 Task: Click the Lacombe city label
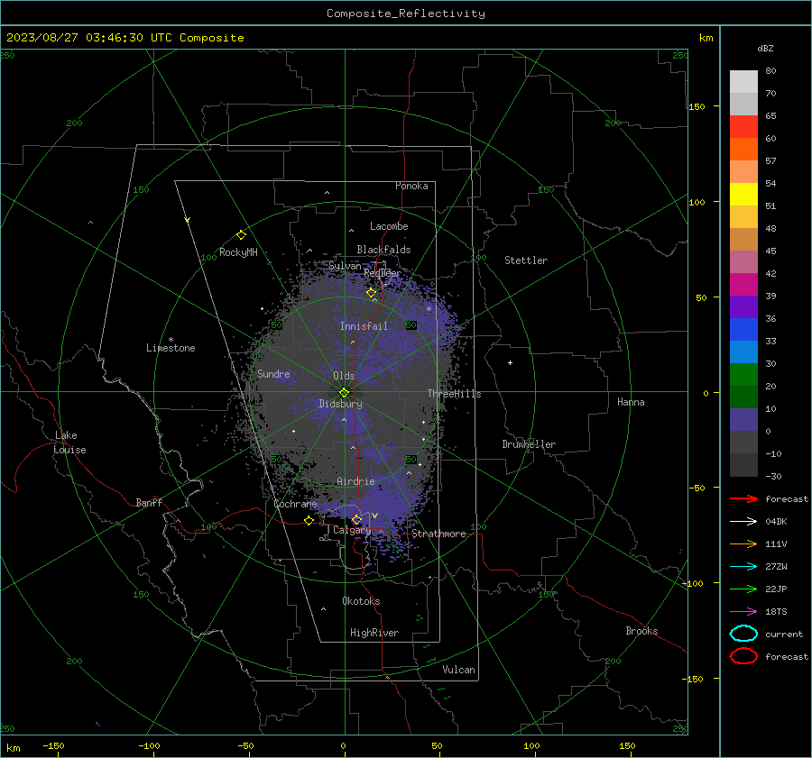coord(389,226)
